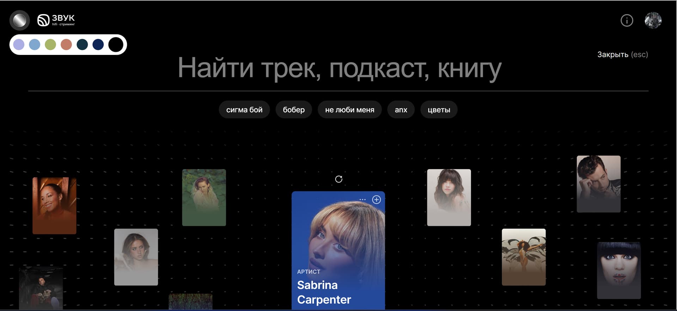
Task: Select the lavender theme color
Action: 19,45
